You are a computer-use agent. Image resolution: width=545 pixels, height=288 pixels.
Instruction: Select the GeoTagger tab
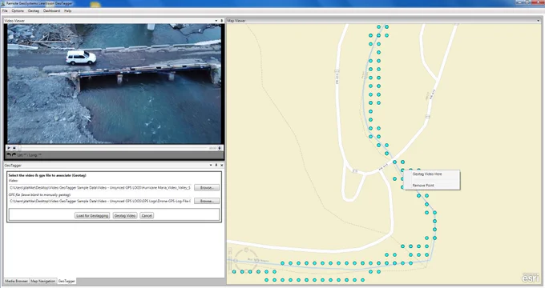click(67, 281)
